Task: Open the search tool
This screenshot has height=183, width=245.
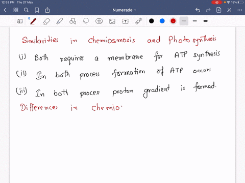Action: click(26, 10)
